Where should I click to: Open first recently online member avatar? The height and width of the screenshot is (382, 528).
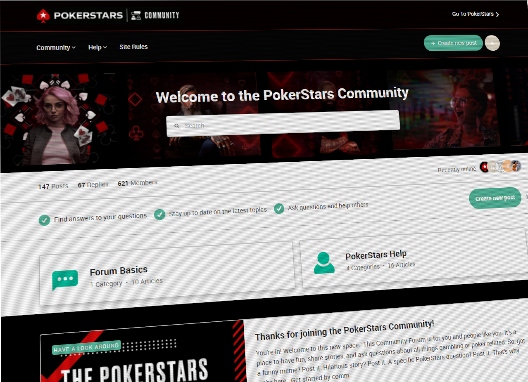(485, 167)
